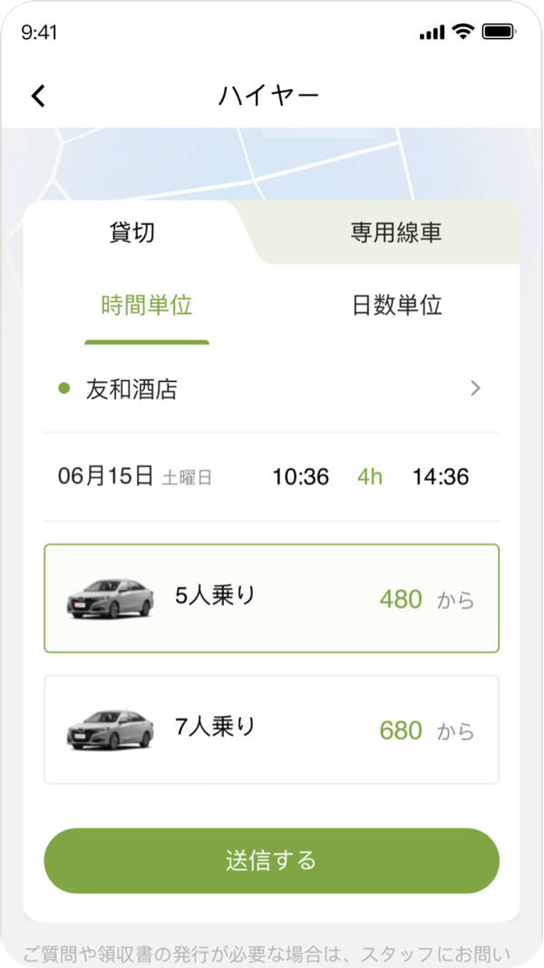The height and width of the screenshot is (968, 544).
Task: Tap the cellular signal bars icon
Action: [x=432, y=33]
